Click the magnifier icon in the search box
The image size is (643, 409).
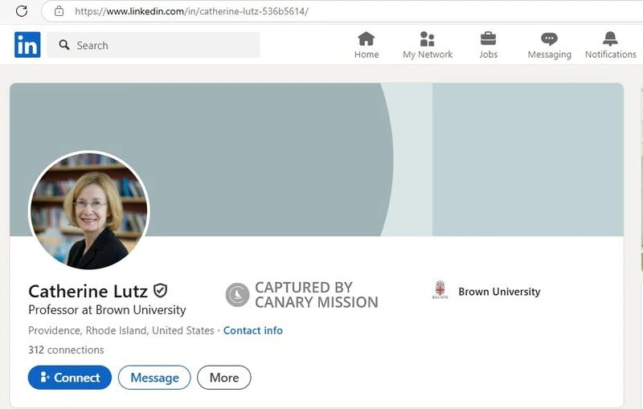click(64, 46)
